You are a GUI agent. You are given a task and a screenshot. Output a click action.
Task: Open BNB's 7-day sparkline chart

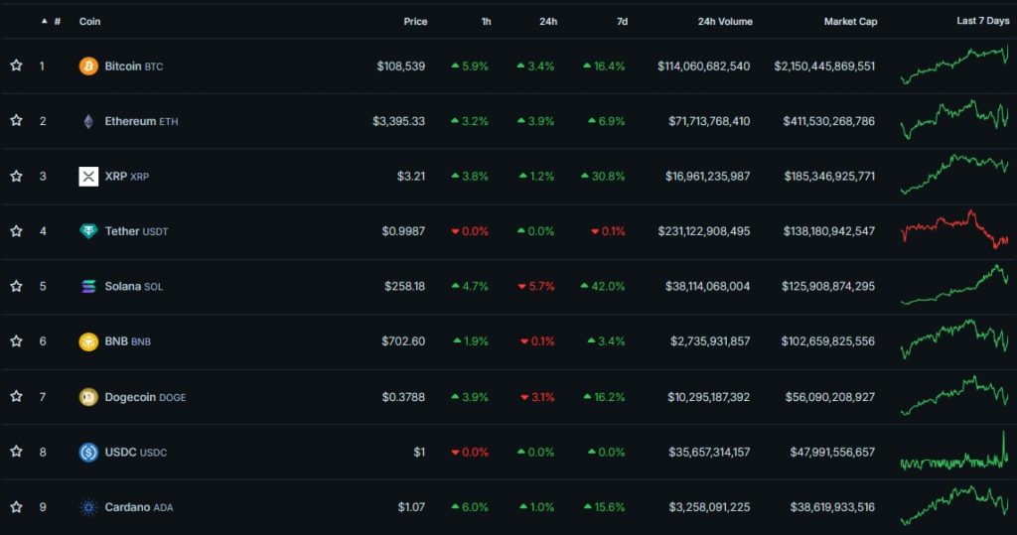954,339
